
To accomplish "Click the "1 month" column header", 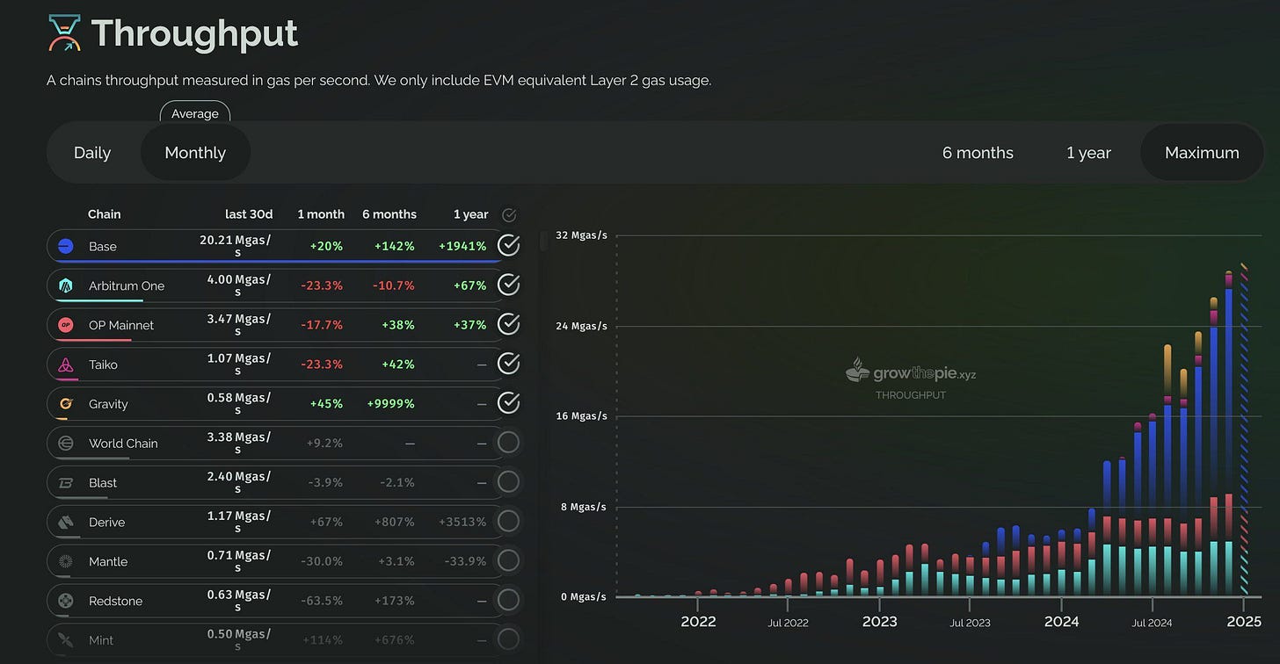I will point(321,214).
